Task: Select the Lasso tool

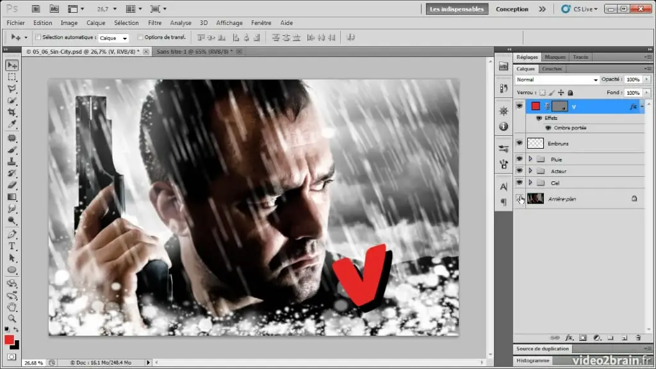Action: click(x=12, y=88)
